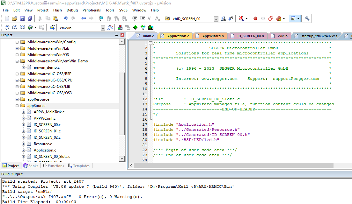Viewport: 352px width, 204px height.
Task: Insert a bookmark with the flag icon
Action: 101,18
